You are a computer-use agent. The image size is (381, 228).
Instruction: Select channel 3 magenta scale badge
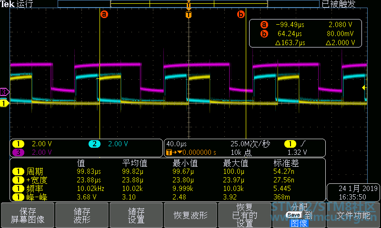click(19, 152)
